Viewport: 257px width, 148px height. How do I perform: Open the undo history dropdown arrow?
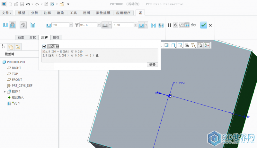pos(32,4)
